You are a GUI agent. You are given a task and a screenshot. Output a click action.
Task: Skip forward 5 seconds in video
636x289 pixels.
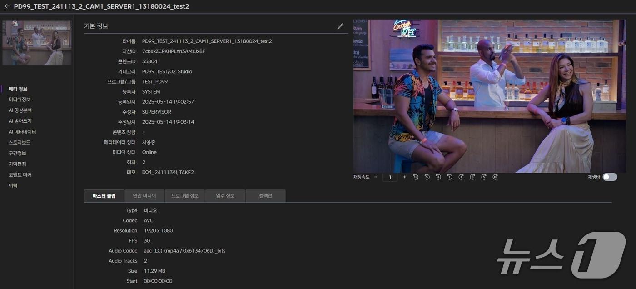tap(484, 177)
